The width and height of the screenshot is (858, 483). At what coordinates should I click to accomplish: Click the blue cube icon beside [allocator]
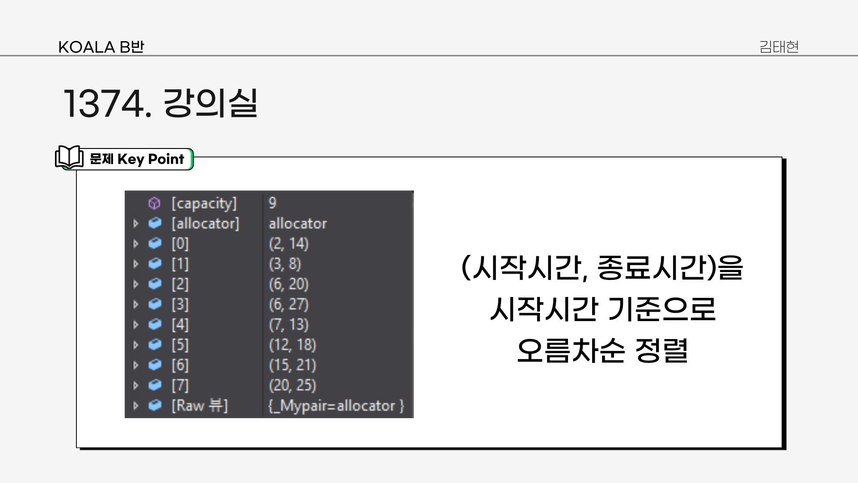155,223
